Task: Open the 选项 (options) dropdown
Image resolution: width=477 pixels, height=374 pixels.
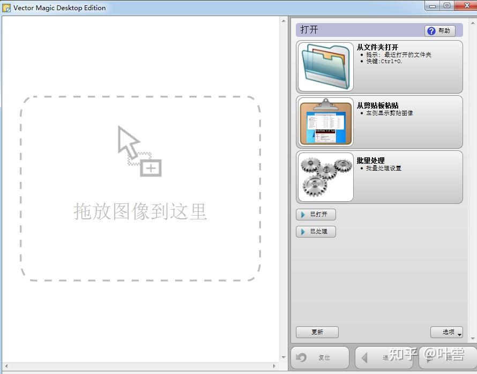Action: 446,332
